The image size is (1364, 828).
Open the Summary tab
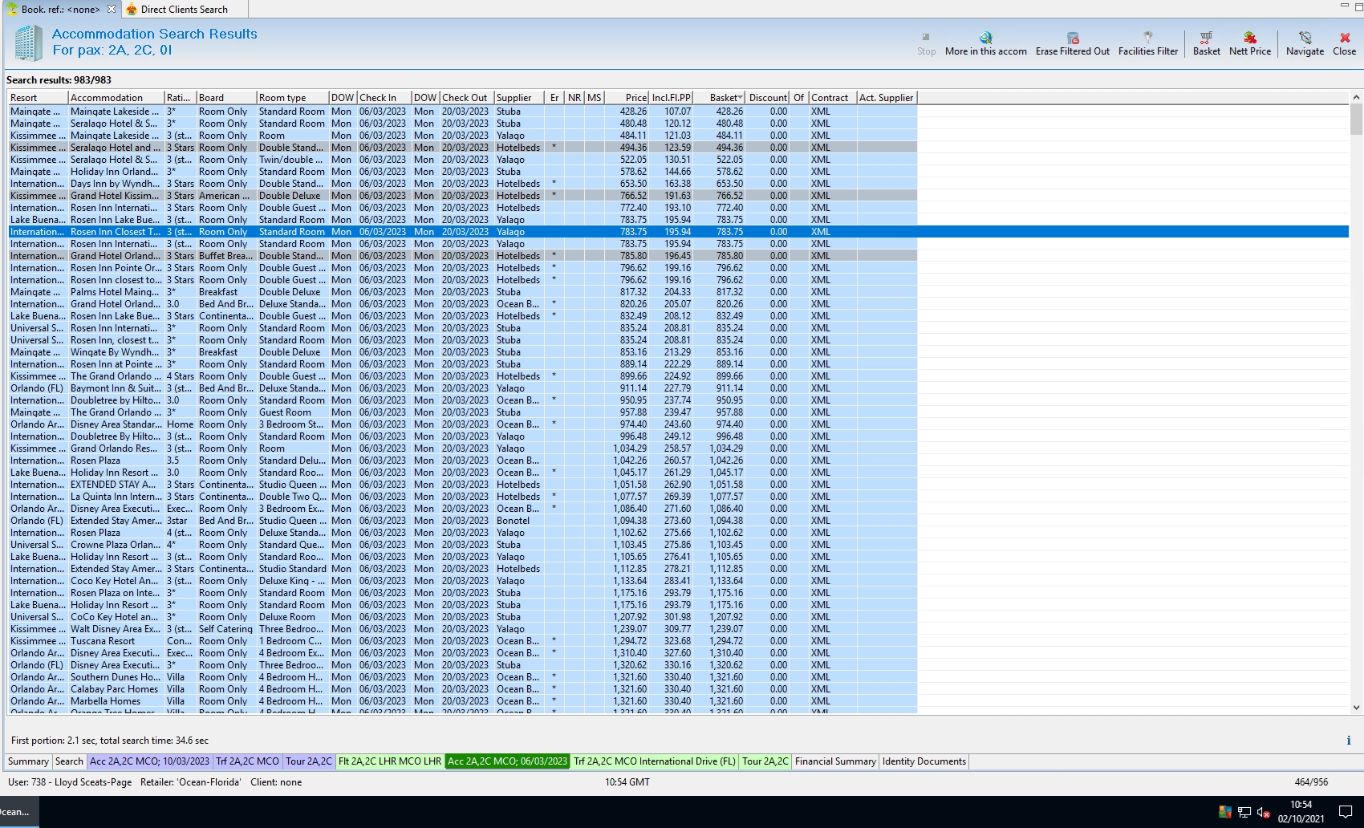[x=28, y=761]
